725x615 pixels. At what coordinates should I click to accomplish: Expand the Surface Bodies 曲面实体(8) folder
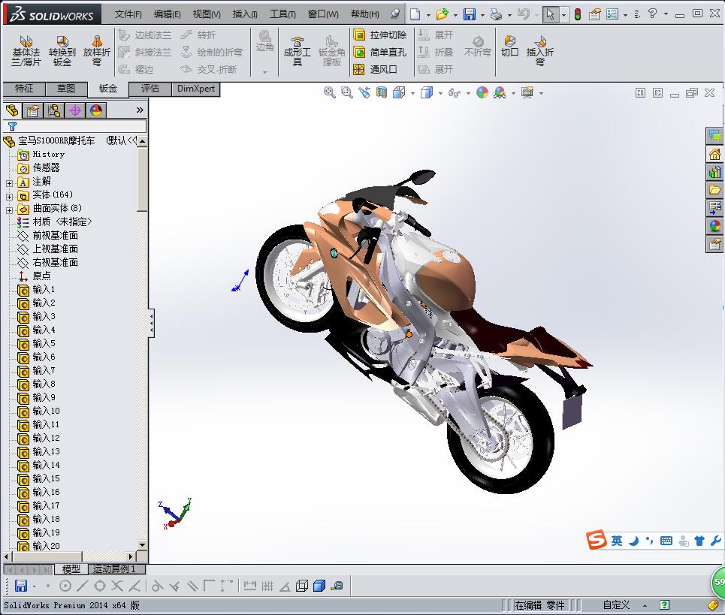pyautogui.click(x=9, y=210)
